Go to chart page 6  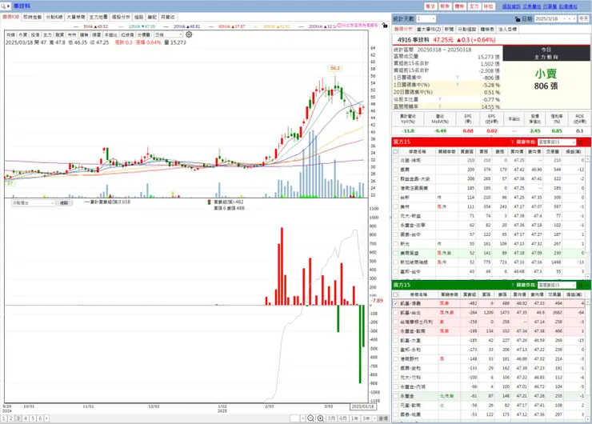[40, 418]
